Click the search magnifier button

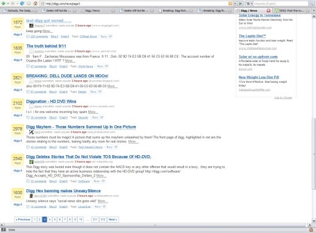[312, 4]
